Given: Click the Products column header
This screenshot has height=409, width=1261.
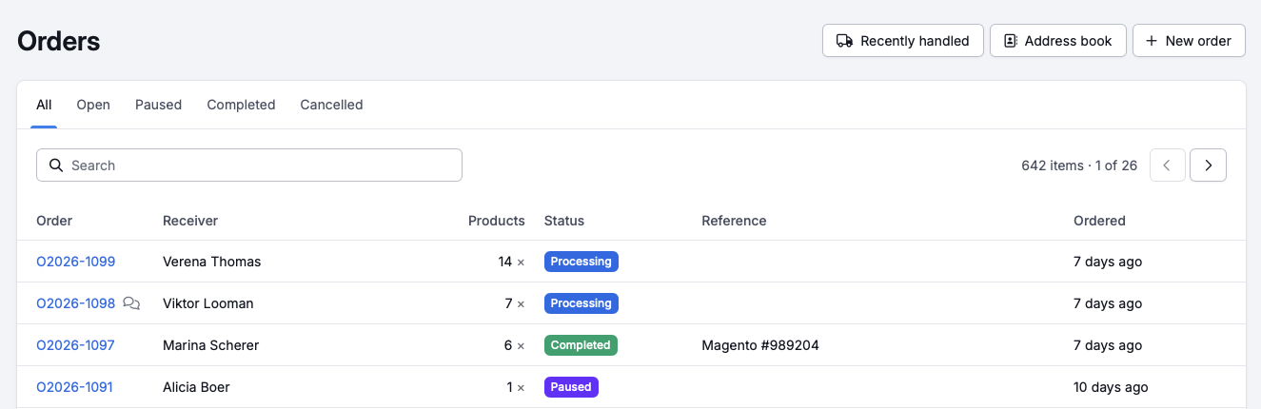Looking at the screenshot, I should pos(497,221).
